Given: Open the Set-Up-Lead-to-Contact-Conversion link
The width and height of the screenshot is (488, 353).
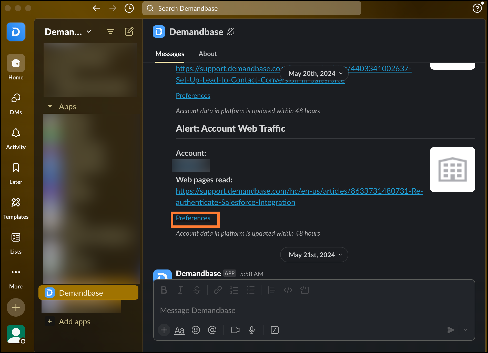Looking at the screenshot, I should 260,80.
